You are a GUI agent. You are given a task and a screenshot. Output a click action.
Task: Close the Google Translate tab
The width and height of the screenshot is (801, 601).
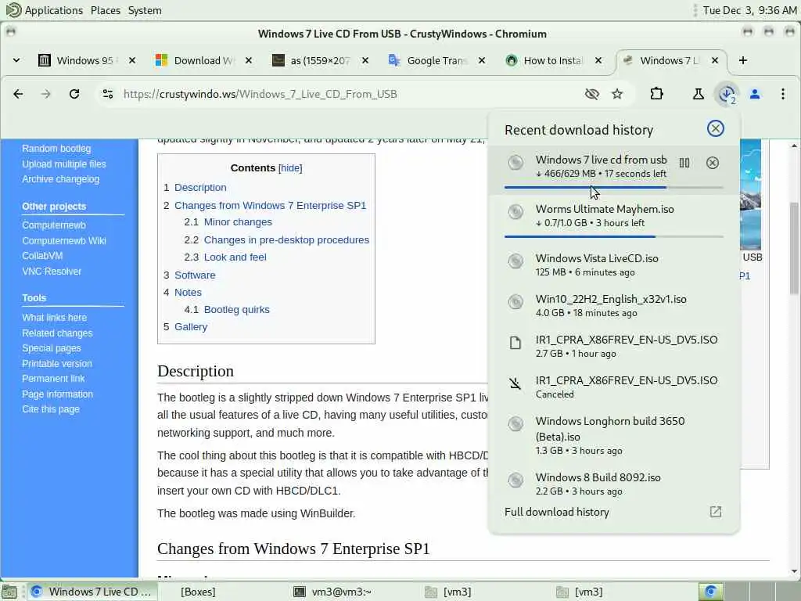[x=481, y=60]
